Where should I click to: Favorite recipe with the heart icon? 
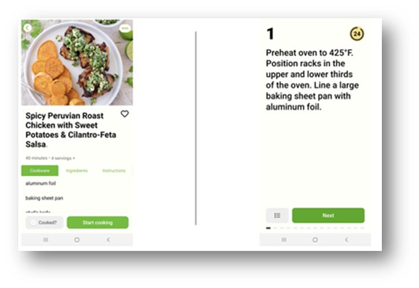pyautogui.click(x=125, y=114)
